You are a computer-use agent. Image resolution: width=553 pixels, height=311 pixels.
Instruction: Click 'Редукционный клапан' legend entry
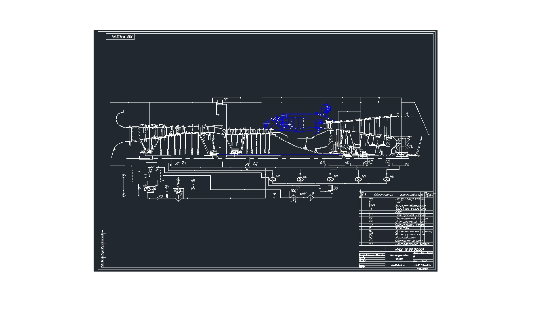[x=412, y=218]
